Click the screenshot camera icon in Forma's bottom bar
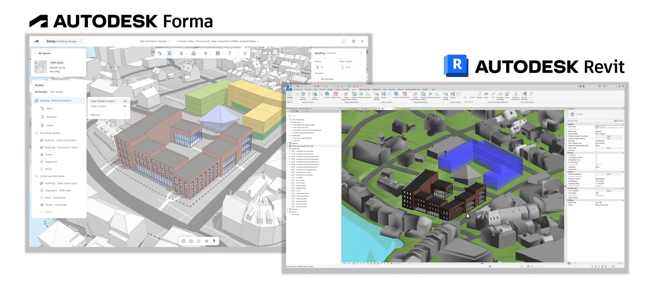 pyautogui.click(x=191, y=241)
